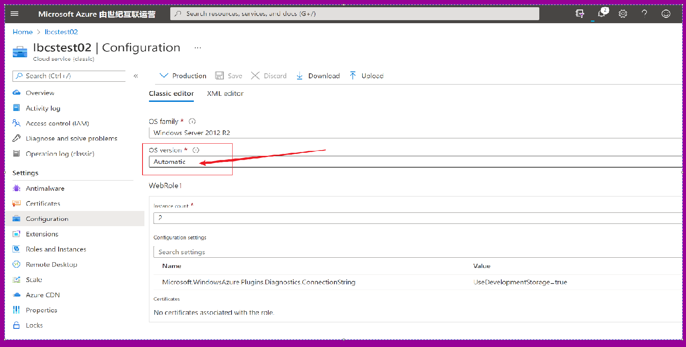Screen dimensions: 686x347
Task: Expand the Production slot dropdown
Action: [183, 76]
